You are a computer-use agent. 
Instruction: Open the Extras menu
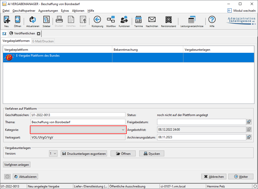pos(65,11)
